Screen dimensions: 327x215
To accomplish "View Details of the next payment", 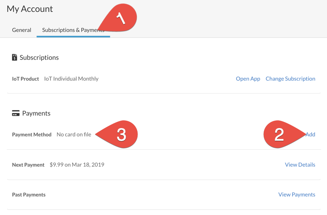I will tap(300, 165).
